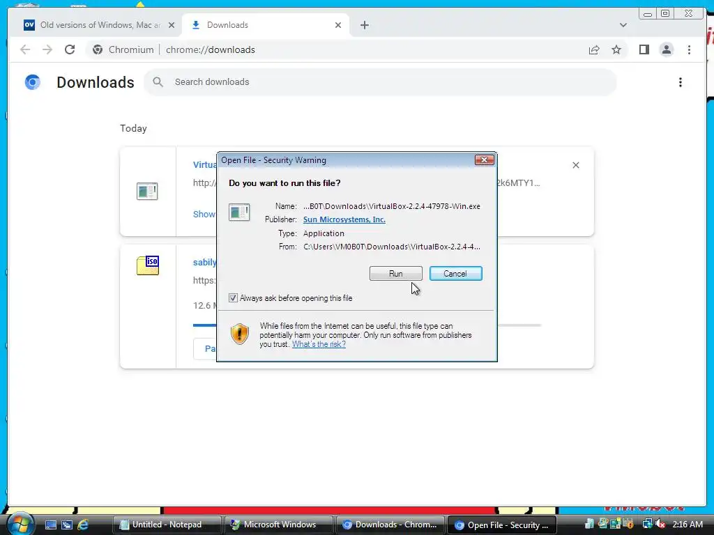Select Open File - Security taskbar item
Image resolution: width=714 pixels, height=535 pixels.
pos(501,525)
